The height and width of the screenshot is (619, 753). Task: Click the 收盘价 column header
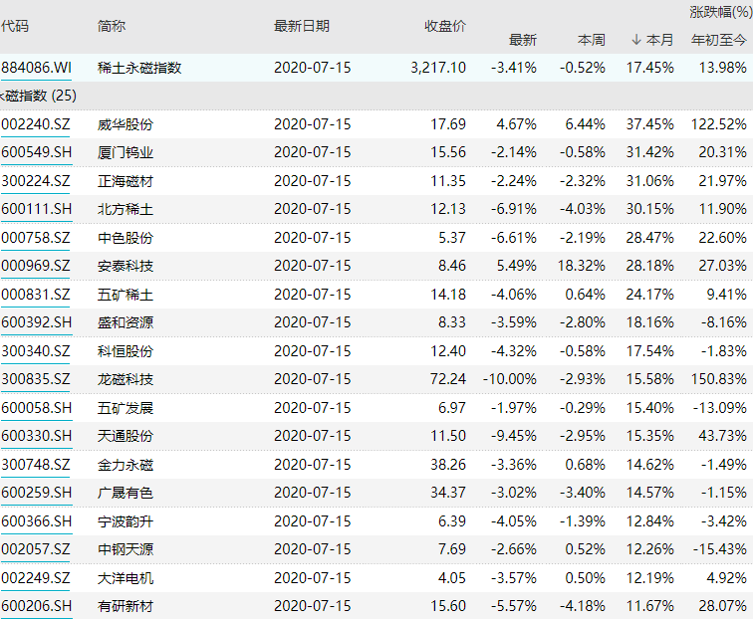(444, 26)
